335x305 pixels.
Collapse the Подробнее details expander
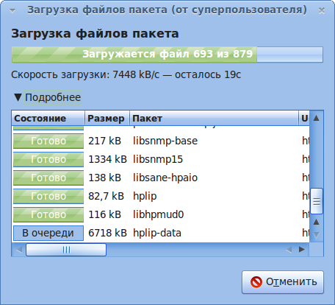(x=48, y=97)
